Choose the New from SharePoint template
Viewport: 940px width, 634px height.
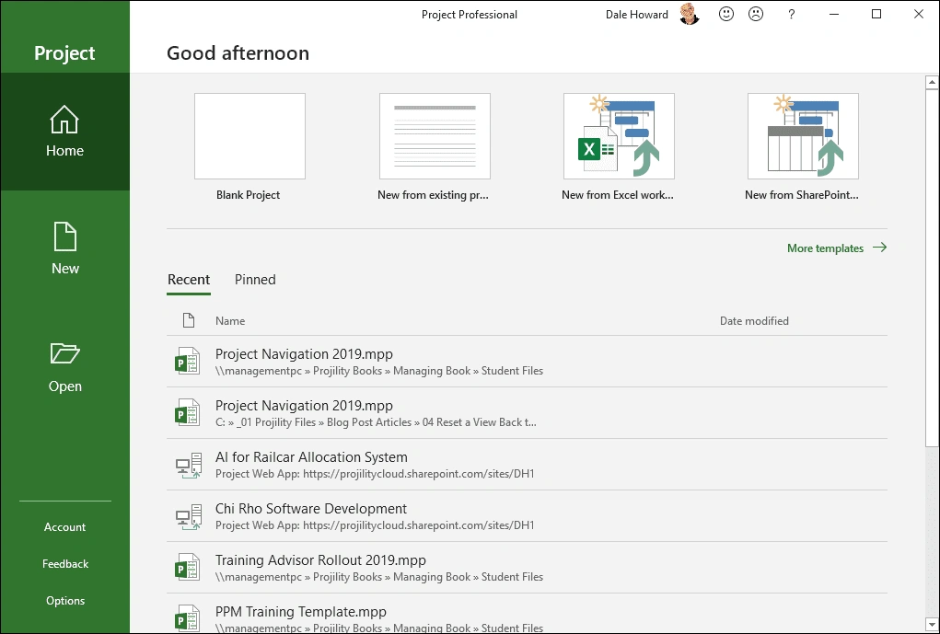coord(803,136)
